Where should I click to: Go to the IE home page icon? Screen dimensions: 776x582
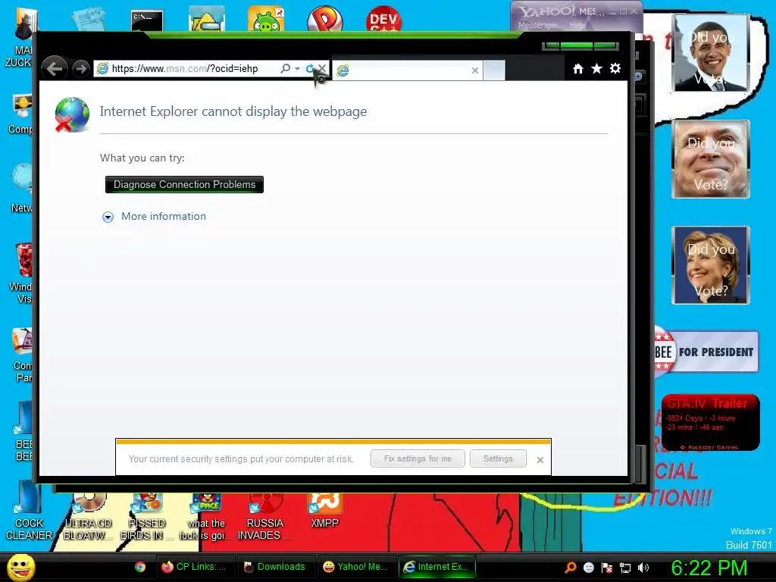pyautogui.click(x=578, y=69)
